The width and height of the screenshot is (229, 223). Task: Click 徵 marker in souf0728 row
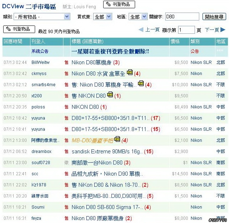click(66, 163)
